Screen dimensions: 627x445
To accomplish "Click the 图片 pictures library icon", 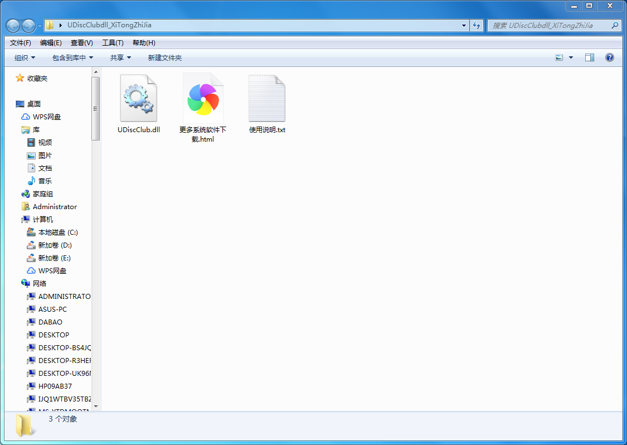I will click(31, 155).
